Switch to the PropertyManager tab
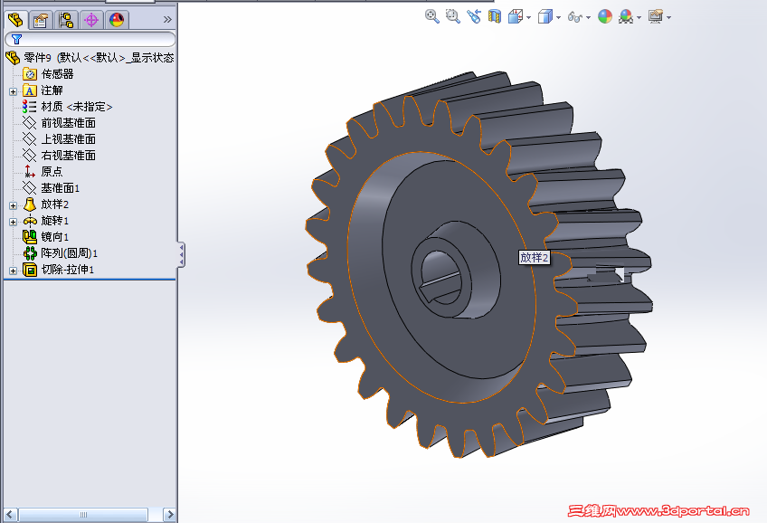The height and width of the screenshot is (523, 767). point(41,20)
